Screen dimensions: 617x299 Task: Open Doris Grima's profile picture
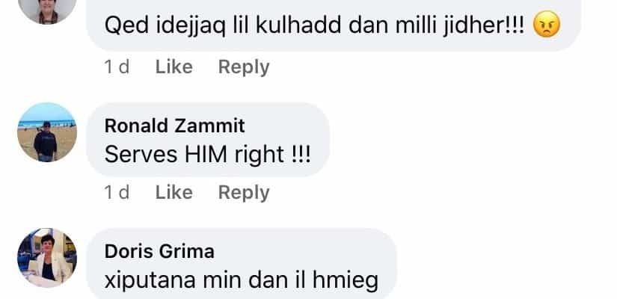(x=47, y=258)
